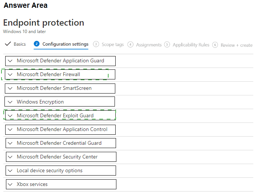Image resolution: width=254 pixels, height=193 pixels.
Task: Expand Microsoft Defender Application Guard chevron
Action: pyautogui.click(x=10, y=61)
